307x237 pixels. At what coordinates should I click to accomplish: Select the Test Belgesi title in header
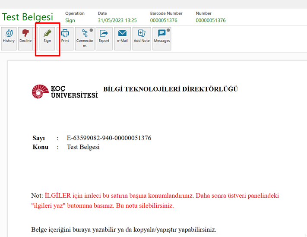point(28,17)
